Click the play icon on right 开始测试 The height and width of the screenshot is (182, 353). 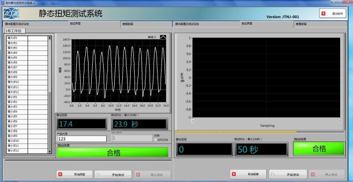(x=273, y=174)
